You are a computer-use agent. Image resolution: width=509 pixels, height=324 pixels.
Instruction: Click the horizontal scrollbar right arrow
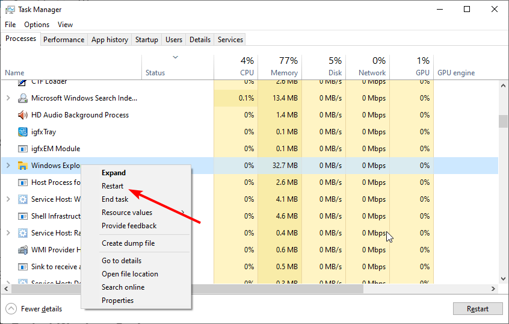(x=493, y=288)
